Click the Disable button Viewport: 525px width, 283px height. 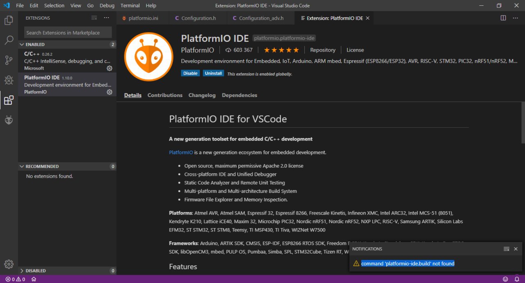pyautogui.click(x=190, y=73)
